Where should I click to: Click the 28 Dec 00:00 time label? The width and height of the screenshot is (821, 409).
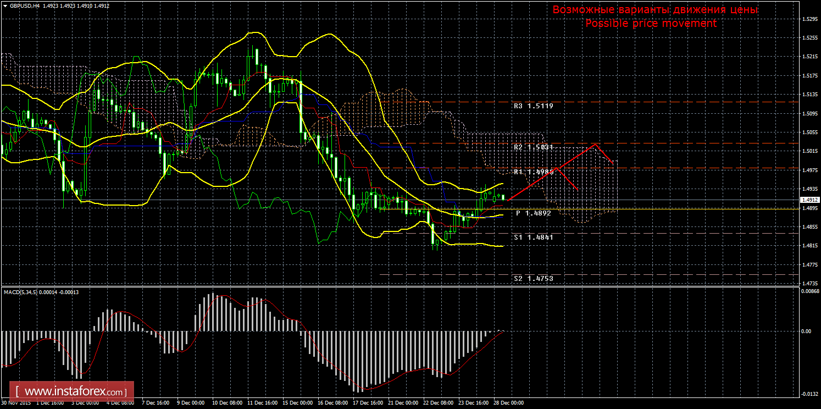pos(509,403)
